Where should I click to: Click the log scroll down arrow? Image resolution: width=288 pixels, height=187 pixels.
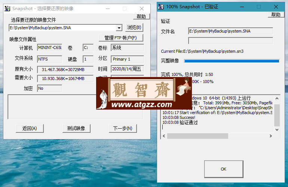click(277, 130)
